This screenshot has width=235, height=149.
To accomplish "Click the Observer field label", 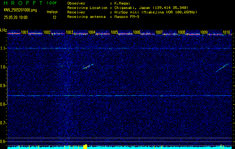I will coord(76,3).
